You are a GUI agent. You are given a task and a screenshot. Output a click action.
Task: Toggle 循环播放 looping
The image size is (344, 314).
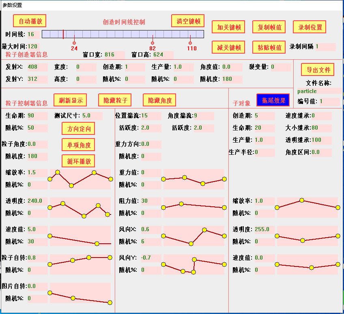(x=78, y=161)
